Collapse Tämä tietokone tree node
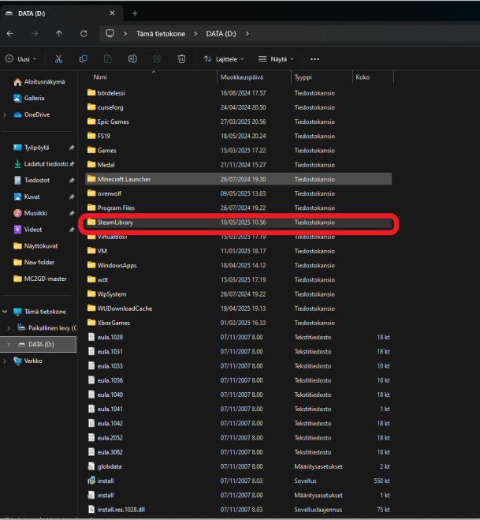The width and height of the screenshot is (480, 520). click(5, 312)
